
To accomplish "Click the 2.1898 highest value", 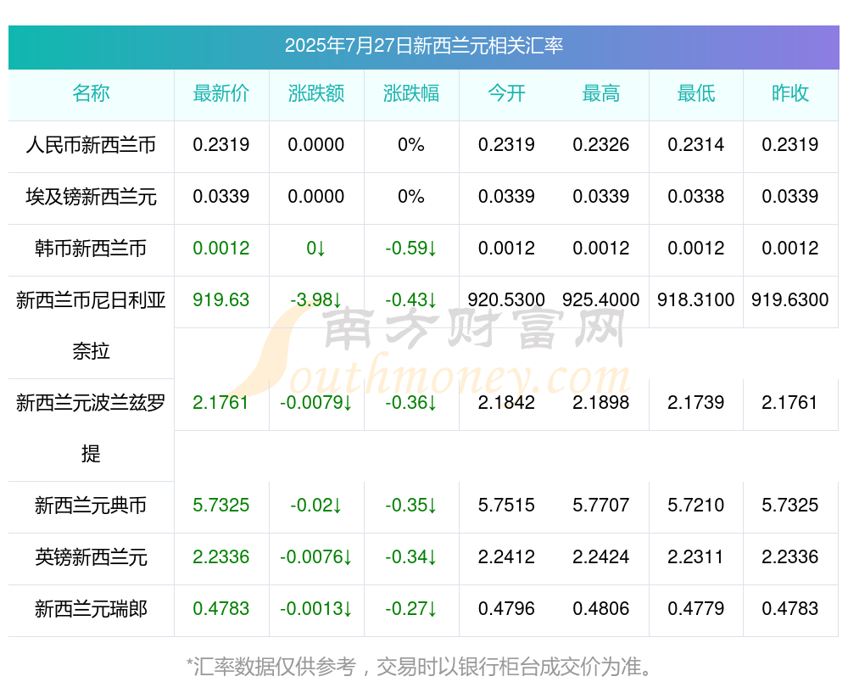I will tap(601, 402).
